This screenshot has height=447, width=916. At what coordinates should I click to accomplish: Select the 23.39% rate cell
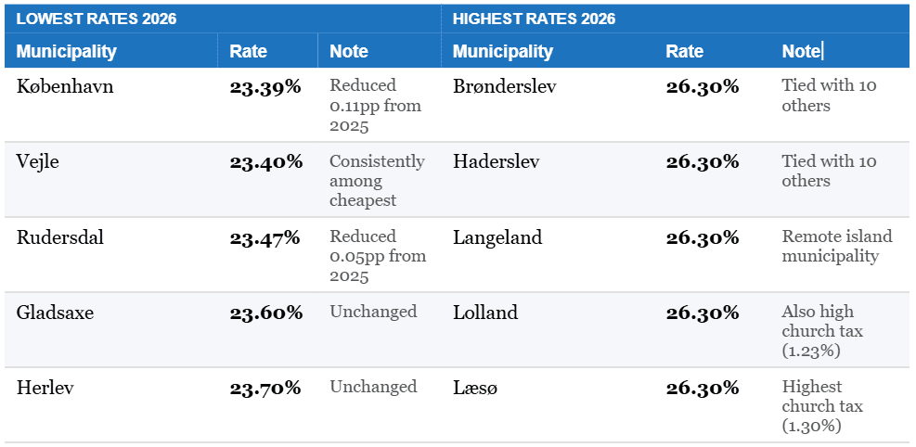[265, 87]
